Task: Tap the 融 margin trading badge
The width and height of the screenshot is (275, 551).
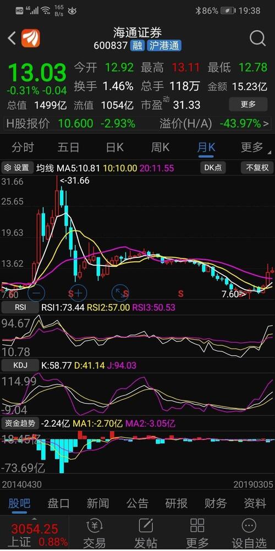Action: click(x=137, y=46)
